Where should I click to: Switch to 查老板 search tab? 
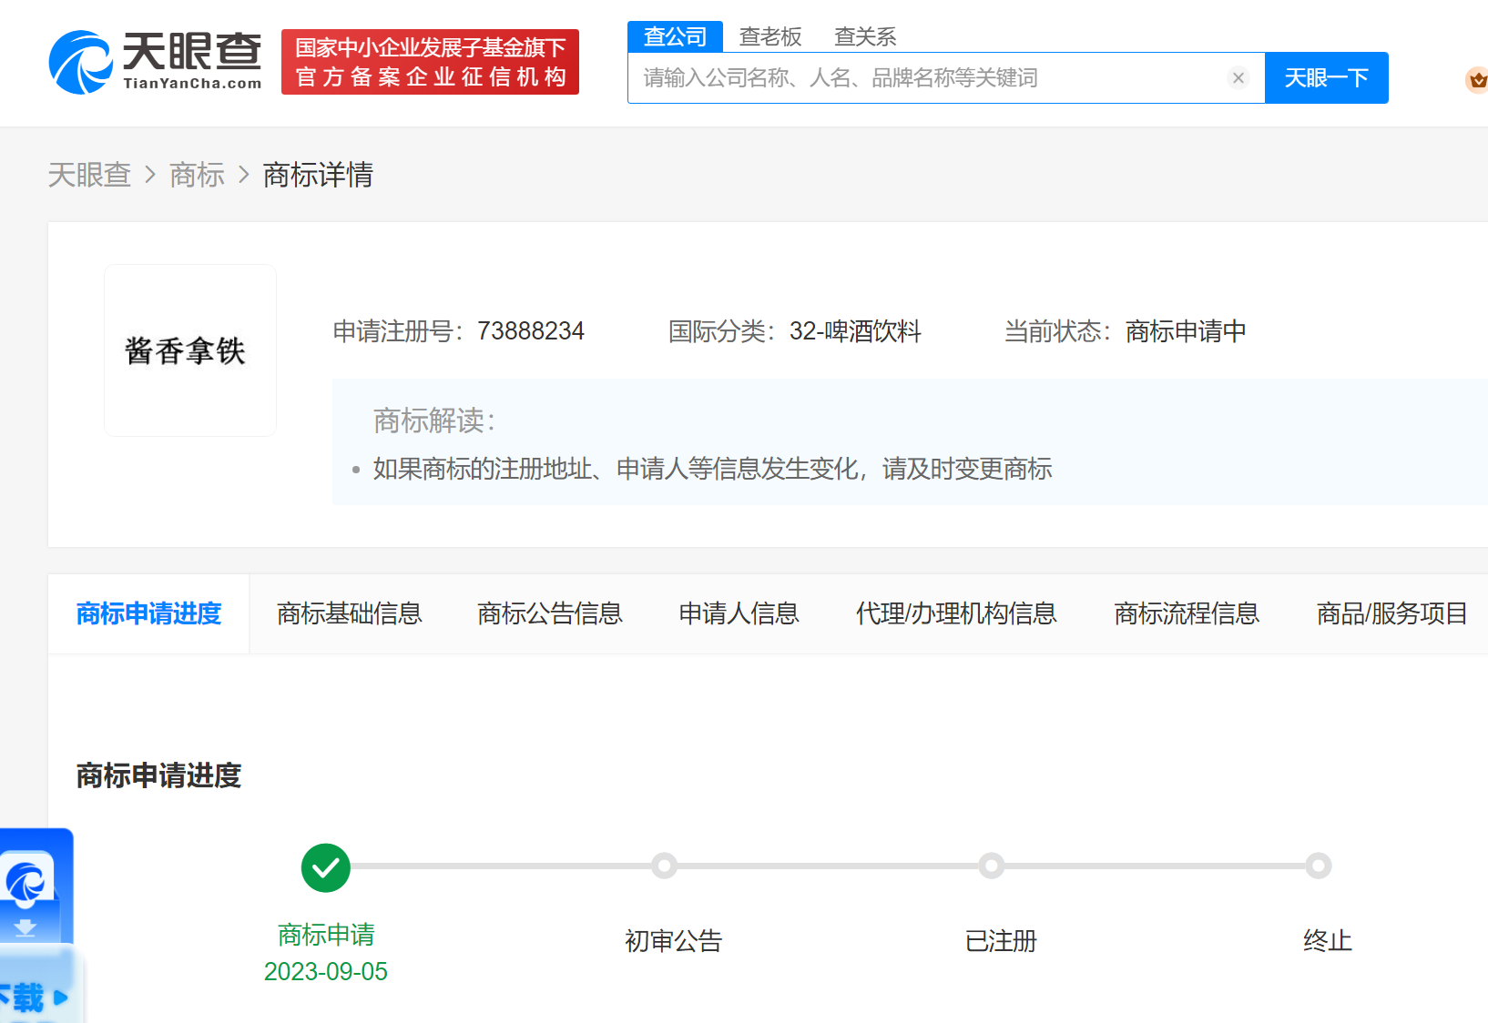click(x=770, y=36)
